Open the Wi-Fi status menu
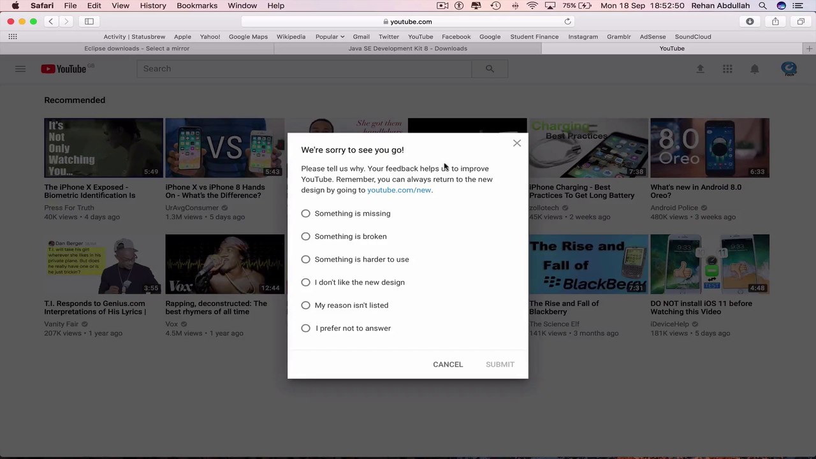 (532, 6)
